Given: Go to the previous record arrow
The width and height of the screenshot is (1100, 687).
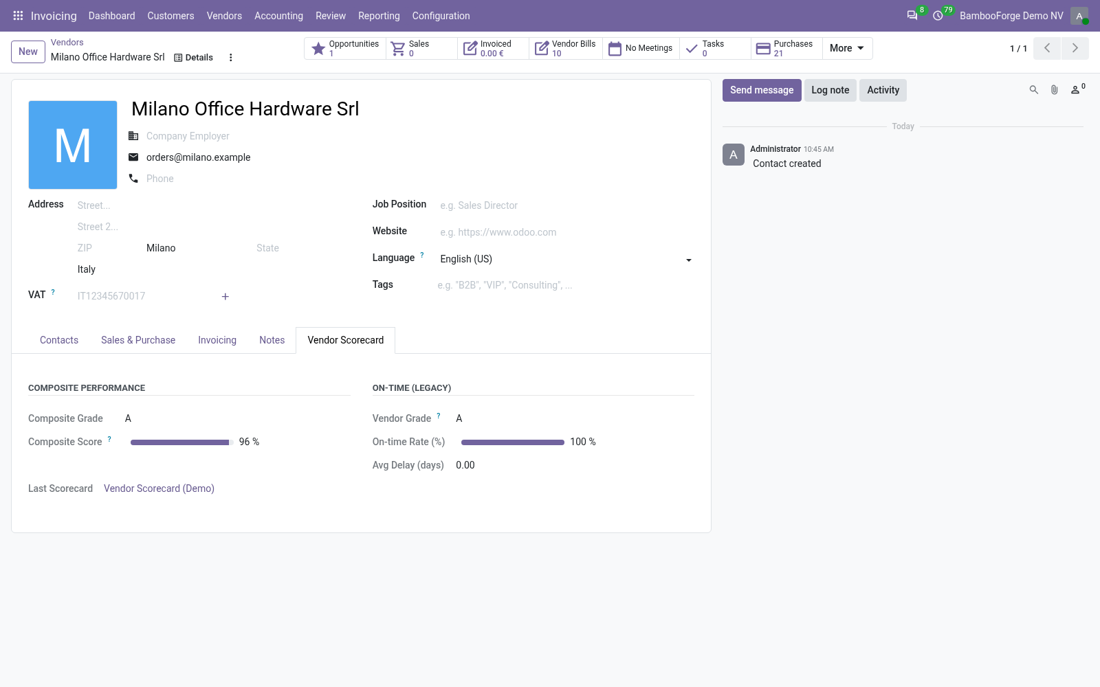Looking at the screenshot, I should (1047, 48).
